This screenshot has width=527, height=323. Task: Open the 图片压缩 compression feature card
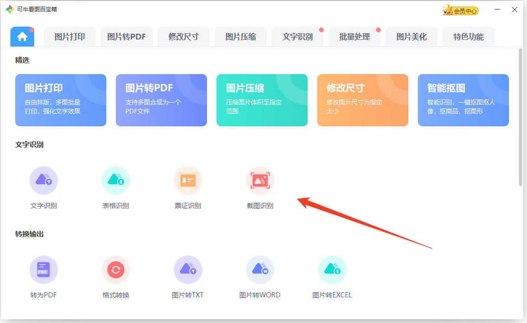point(262,100)
